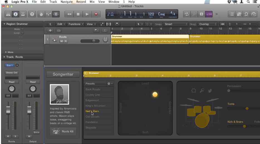Open the Toolbar display button
Screen dimensions: 260x144
point(23,14)
